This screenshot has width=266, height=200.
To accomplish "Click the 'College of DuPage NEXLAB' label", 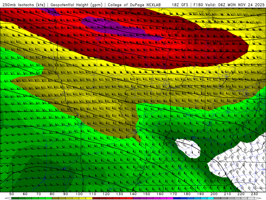I will [134, 5].
